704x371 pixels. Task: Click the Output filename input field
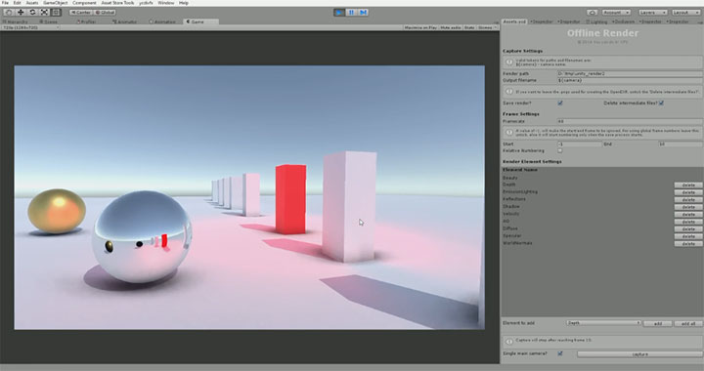click(x=630, y=80)
